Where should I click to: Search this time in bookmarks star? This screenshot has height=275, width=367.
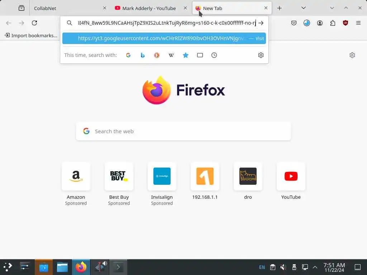186,55
